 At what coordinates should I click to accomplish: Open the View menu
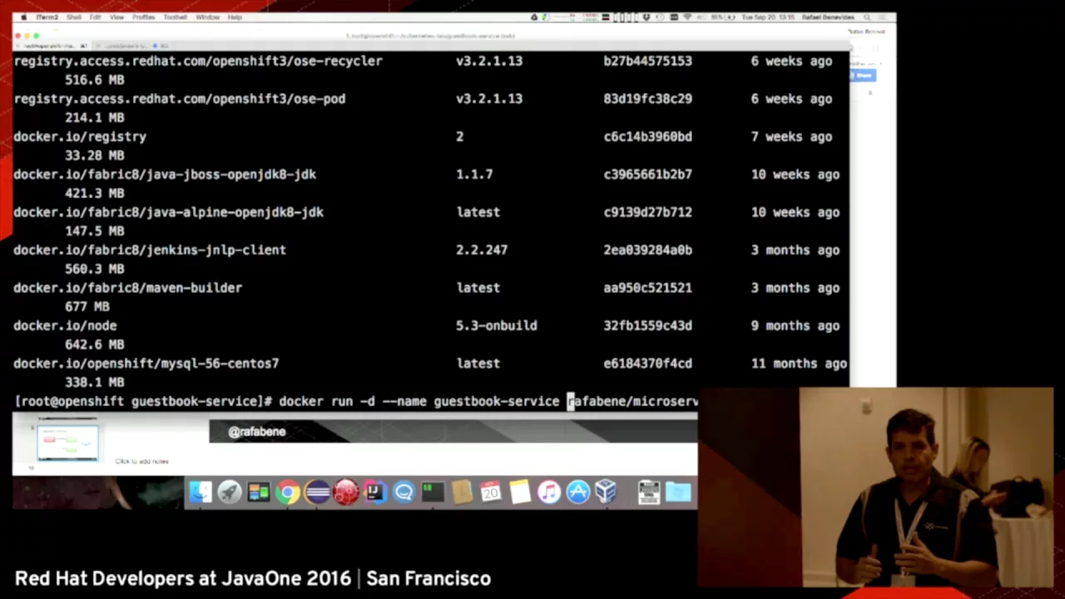point(116,17)
